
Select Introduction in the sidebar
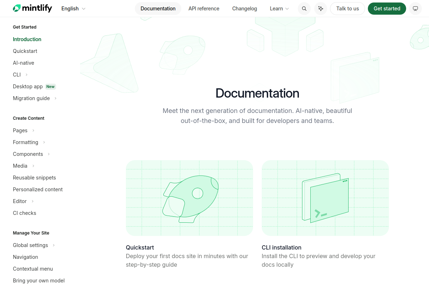[x=27, y=39]
